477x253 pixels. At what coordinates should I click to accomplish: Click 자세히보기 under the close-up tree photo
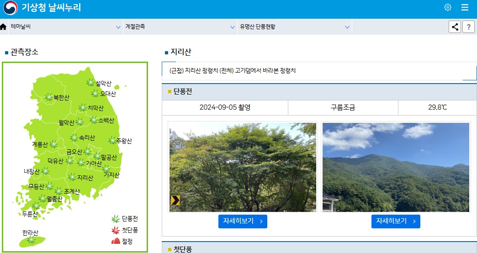click(243, 221)
